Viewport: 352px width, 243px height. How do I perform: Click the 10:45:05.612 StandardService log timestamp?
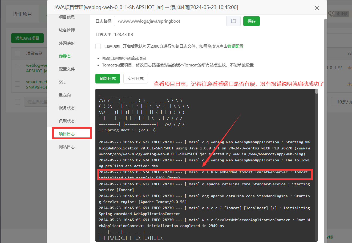click(124, 184)
